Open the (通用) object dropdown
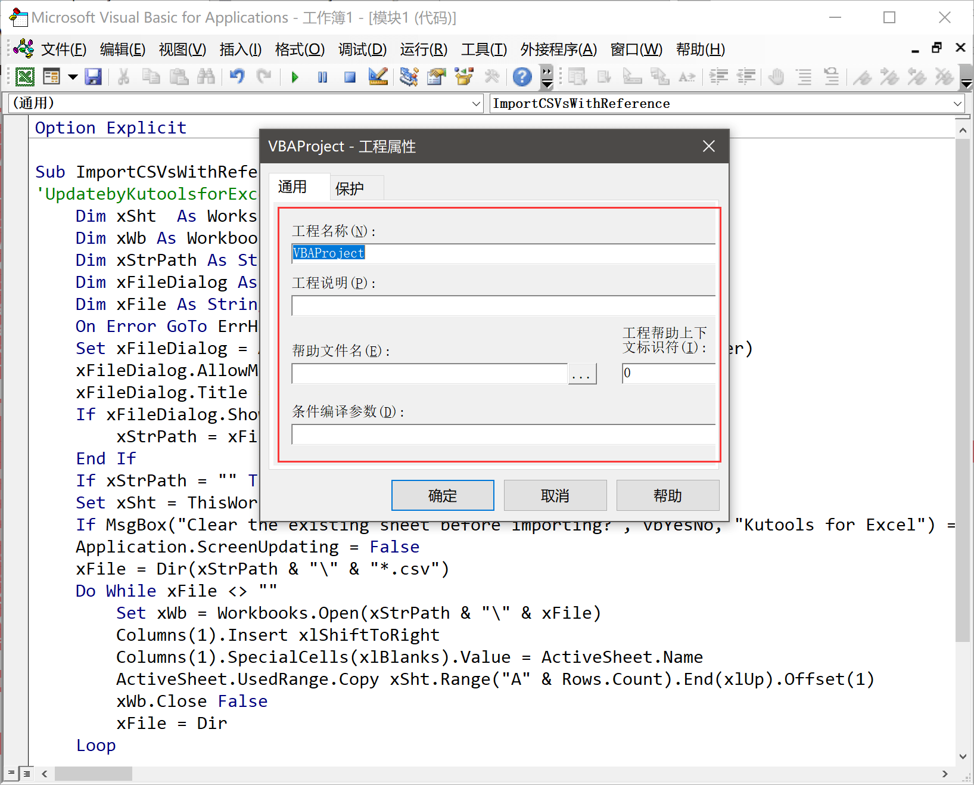The width and height of the screenshot is (974, 785). click(477, 103)
